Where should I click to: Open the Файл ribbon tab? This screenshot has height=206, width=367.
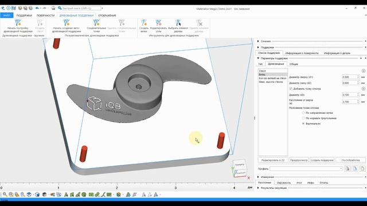click(x=7, y=15)
